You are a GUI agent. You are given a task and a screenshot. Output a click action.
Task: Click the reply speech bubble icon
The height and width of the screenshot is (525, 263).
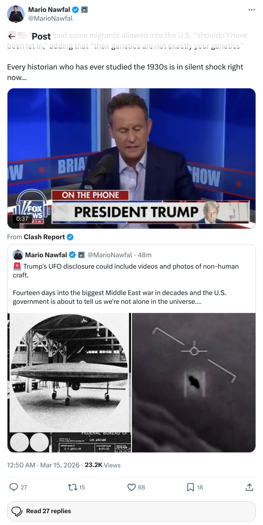[x=14, y=487]
